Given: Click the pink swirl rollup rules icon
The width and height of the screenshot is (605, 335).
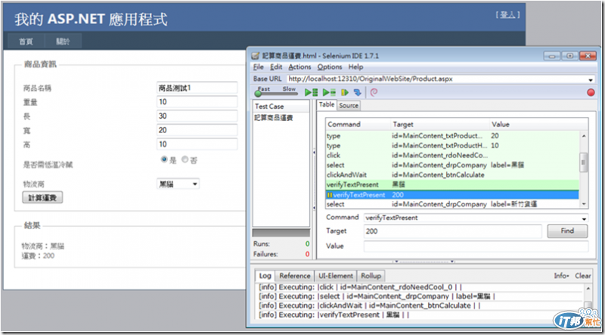Looking at the screenshot, I should click(374, 92).
